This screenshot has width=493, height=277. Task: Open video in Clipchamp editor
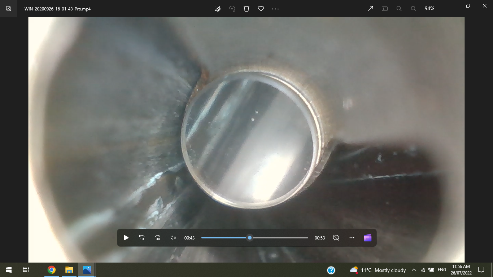367,238
